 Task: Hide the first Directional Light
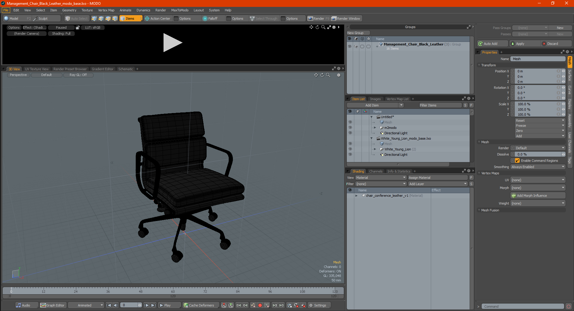[350, 133]
